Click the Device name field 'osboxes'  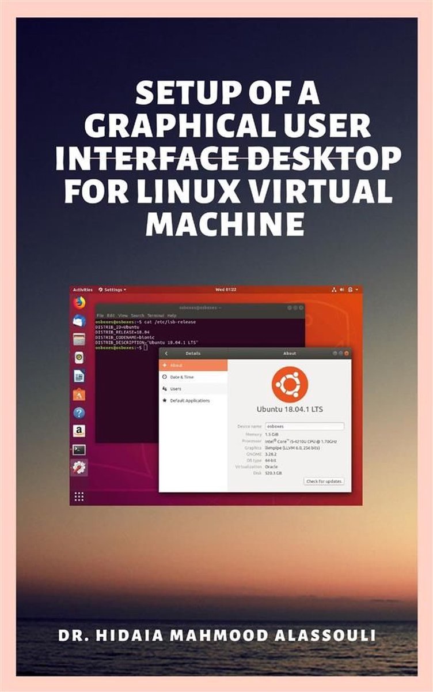304,426
